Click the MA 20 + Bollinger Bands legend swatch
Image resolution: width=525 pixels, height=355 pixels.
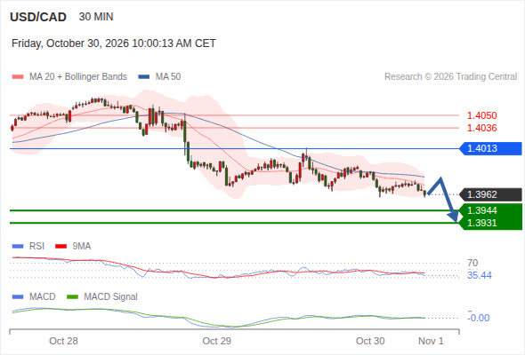(18, 77)
